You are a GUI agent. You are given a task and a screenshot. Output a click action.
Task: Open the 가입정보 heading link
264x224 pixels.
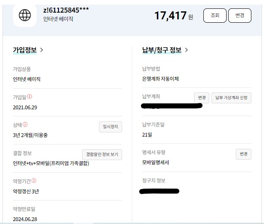pos(25,50)
